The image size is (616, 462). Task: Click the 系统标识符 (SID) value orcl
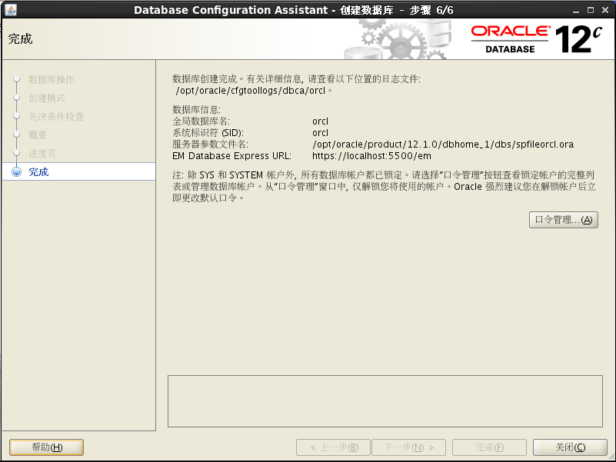[x=320, y=133]
